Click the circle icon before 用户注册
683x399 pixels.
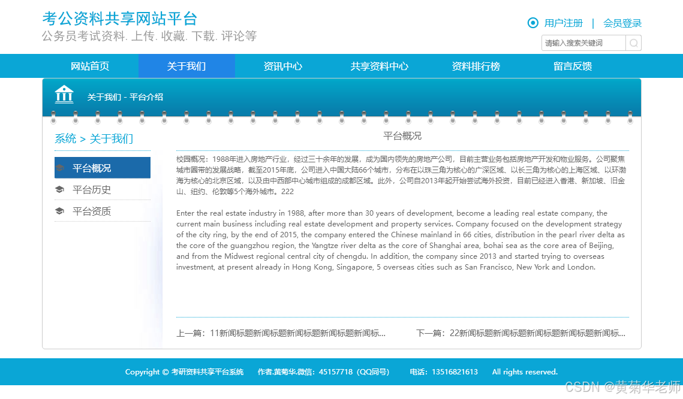coord(532,23)
